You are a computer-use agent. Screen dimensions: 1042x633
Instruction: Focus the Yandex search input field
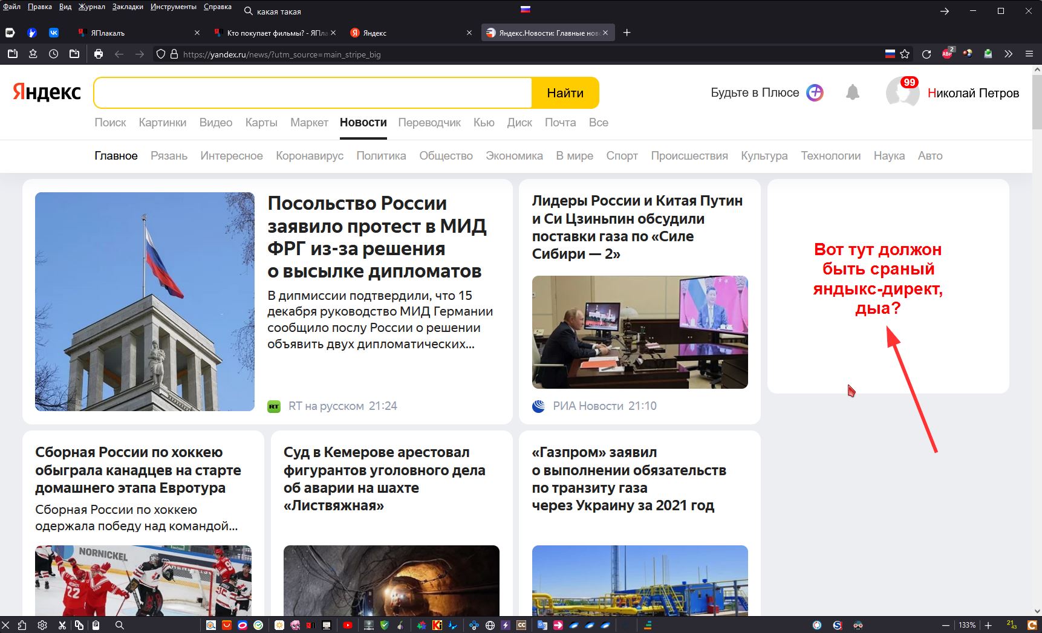point(313,93)
